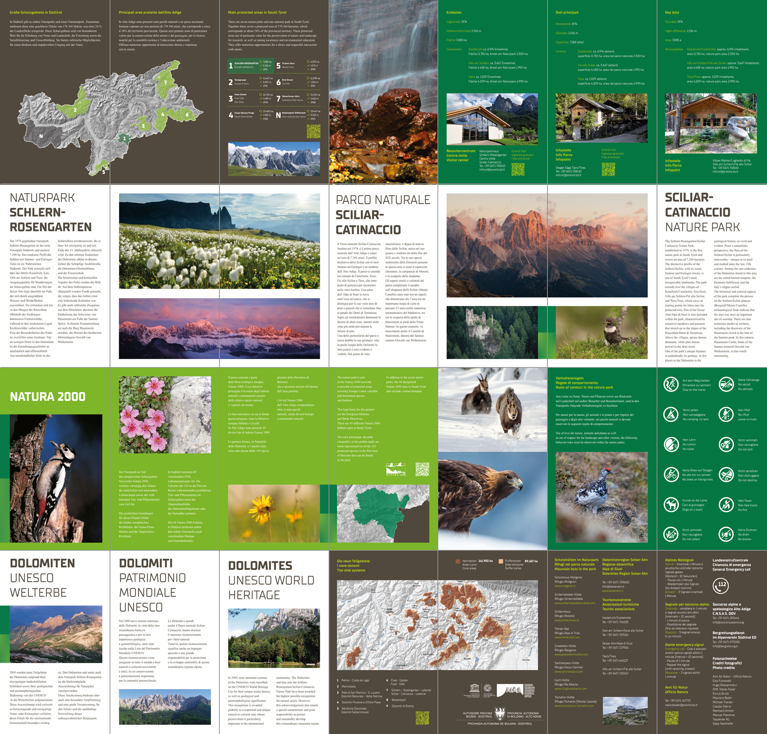Click the Pufferzonen buffer zones color swatch
Screen dimensions: 767x734
501,561
